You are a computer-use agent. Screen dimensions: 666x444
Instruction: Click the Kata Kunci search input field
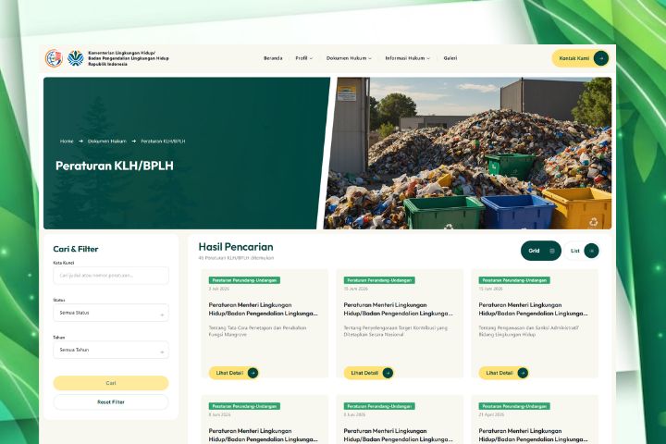[111, 276]
